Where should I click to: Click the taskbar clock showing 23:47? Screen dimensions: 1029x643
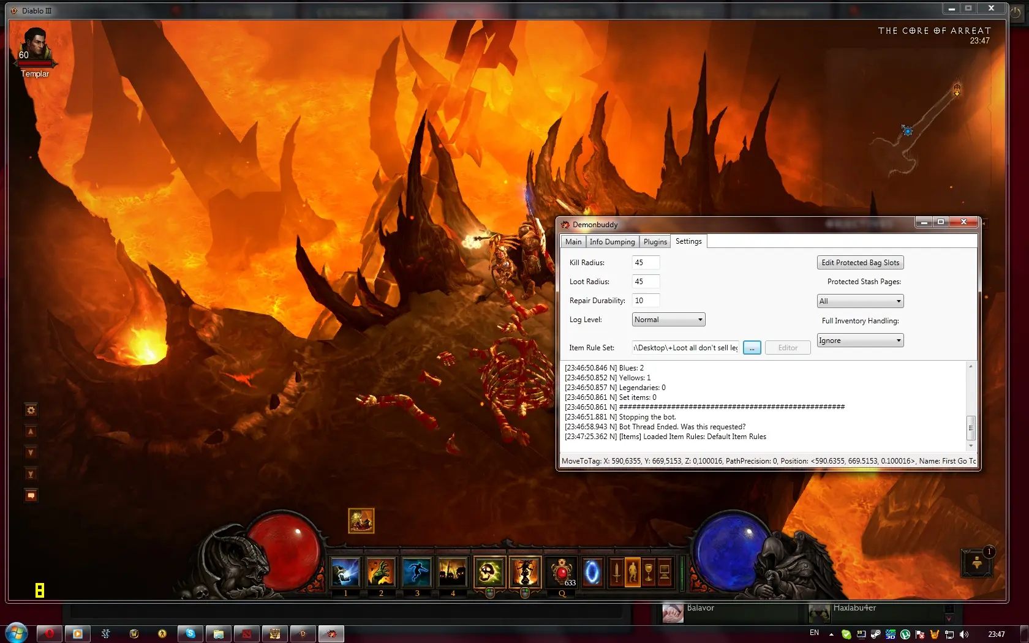[x=997, y=634]
